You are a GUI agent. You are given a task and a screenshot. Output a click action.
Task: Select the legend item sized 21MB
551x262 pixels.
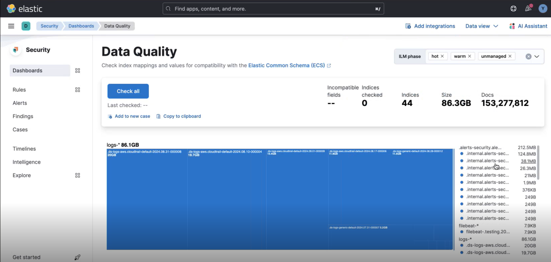point(498,175)
